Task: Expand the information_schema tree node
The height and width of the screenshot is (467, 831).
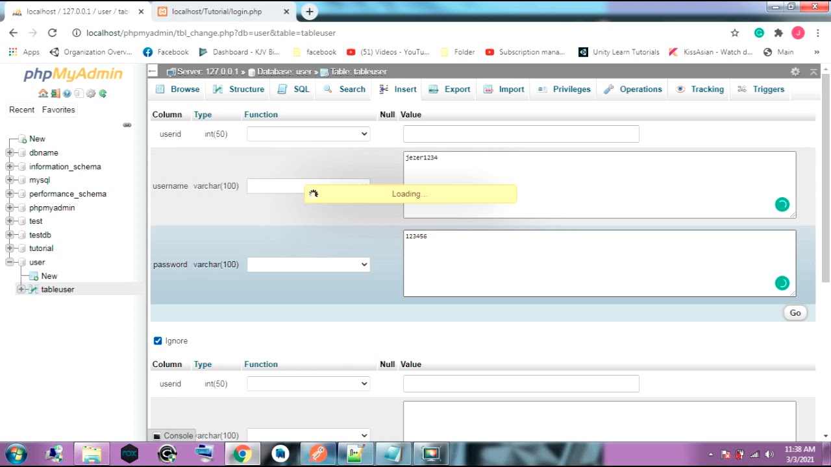Action: pos(10,167)
